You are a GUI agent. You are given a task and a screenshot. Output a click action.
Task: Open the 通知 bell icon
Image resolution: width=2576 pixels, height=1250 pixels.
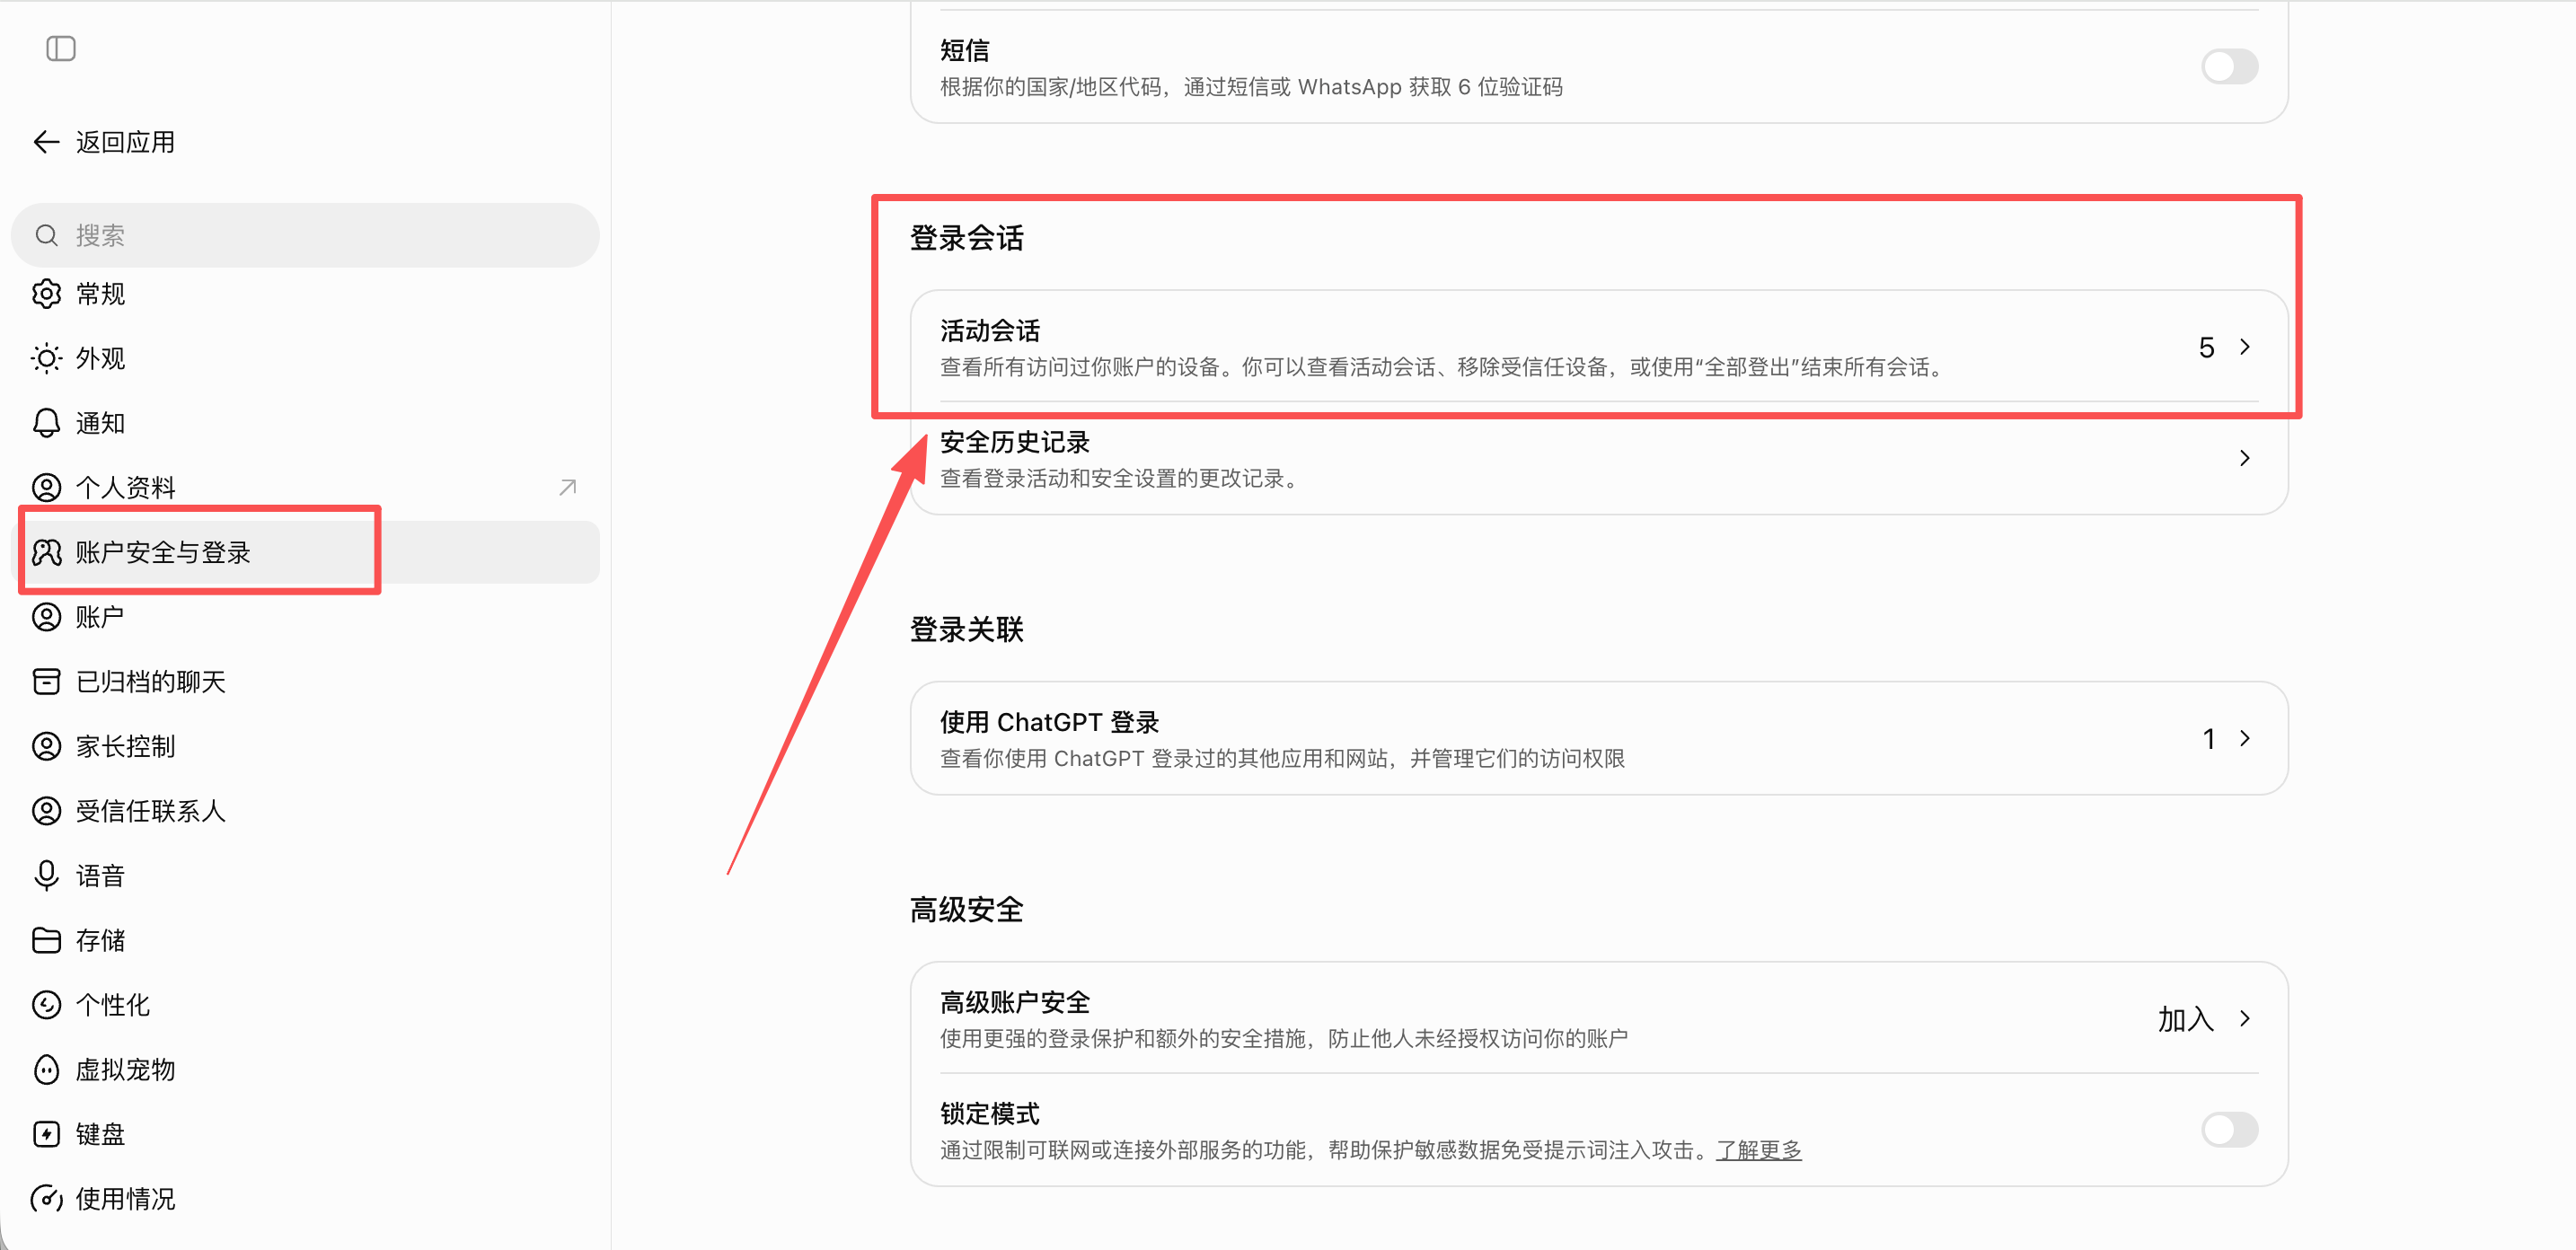point(46,423)
